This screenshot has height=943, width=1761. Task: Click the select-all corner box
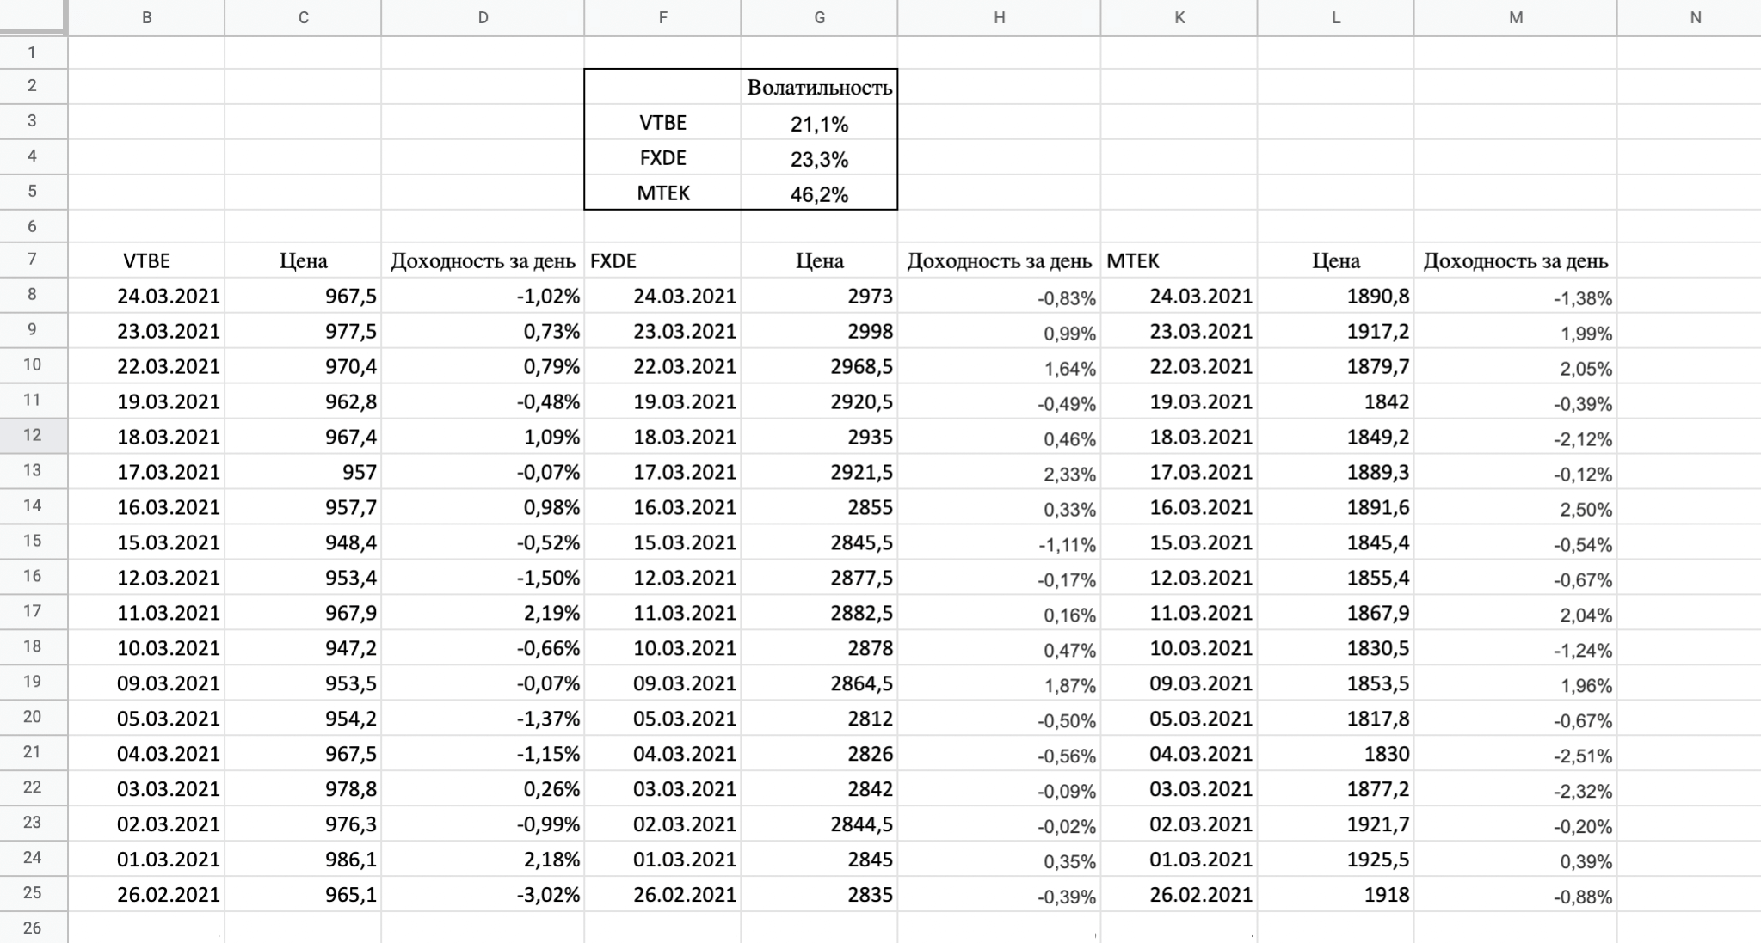[33, 17]
